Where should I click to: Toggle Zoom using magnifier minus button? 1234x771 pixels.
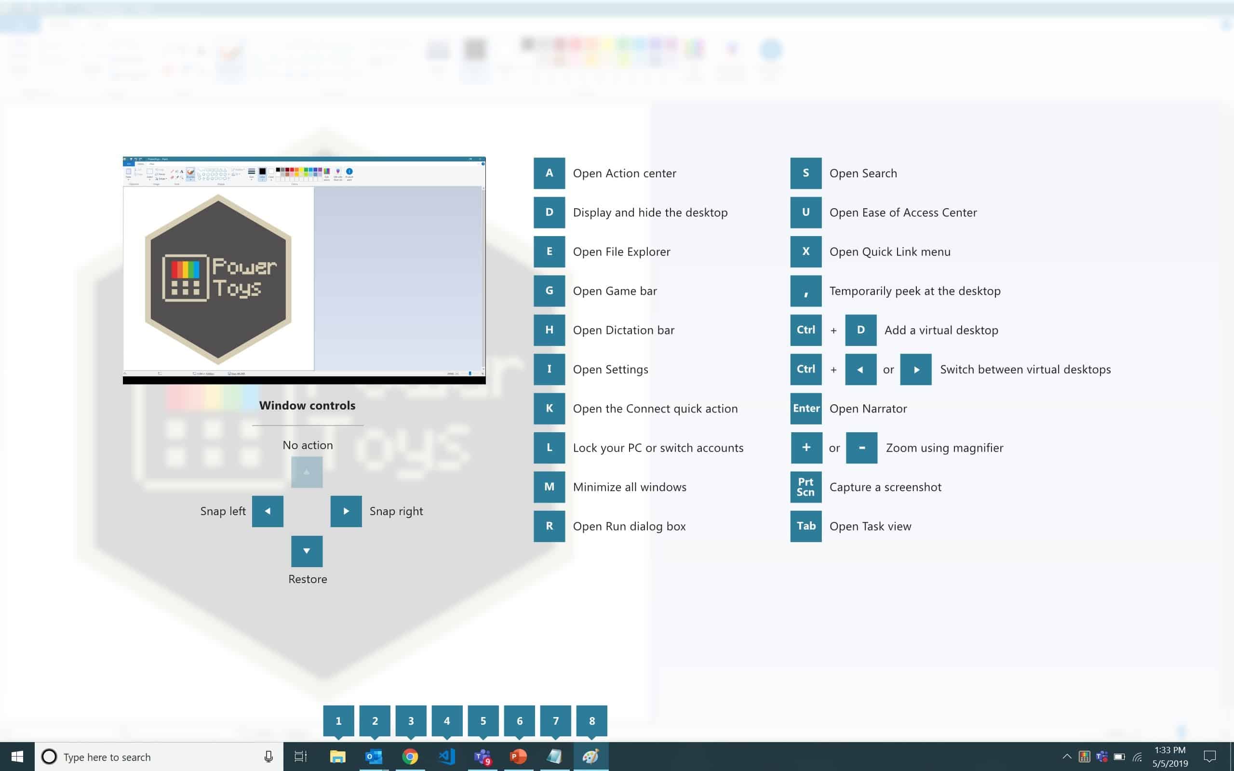[860, 448]
